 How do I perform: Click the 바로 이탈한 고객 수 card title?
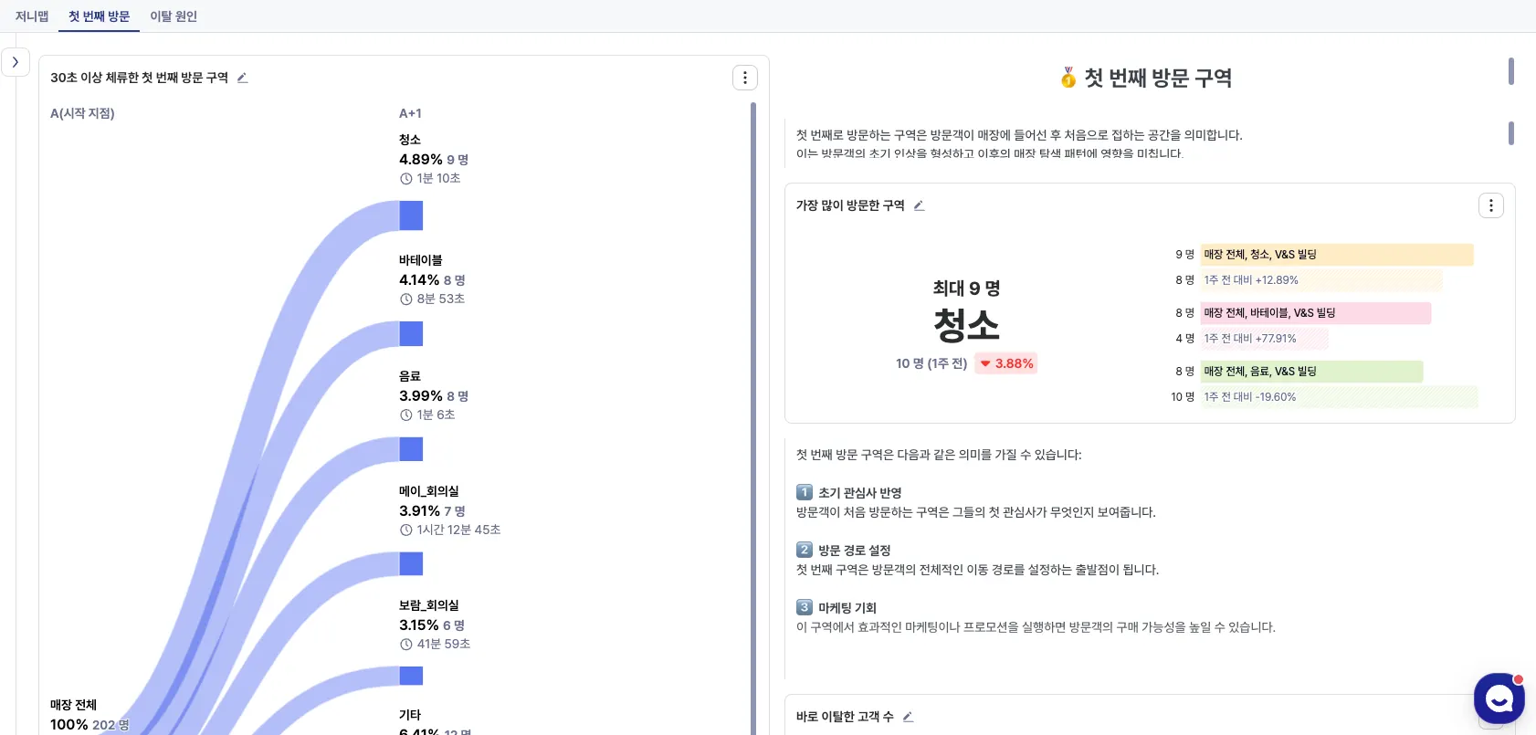pos(845,717)
